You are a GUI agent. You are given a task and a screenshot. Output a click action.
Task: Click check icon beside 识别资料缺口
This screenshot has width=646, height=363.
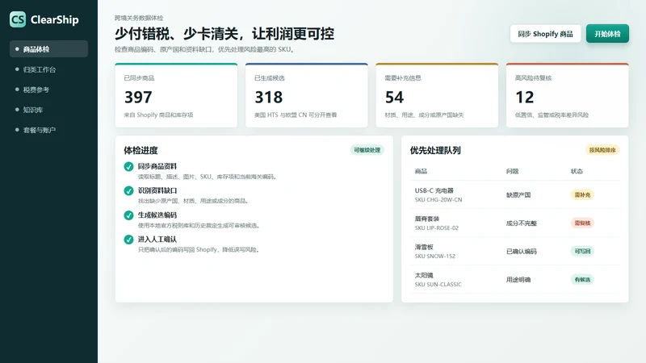click(x=128, y=190)
